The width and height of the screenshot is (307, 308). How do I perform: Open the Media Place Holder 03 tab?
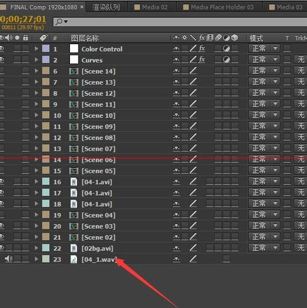[x=218, y=7]
